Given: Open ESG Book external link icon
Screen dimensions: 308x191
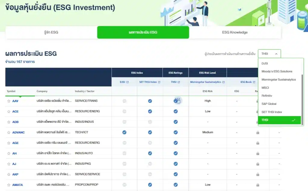Looking at the screenshot, I should 254,82.
